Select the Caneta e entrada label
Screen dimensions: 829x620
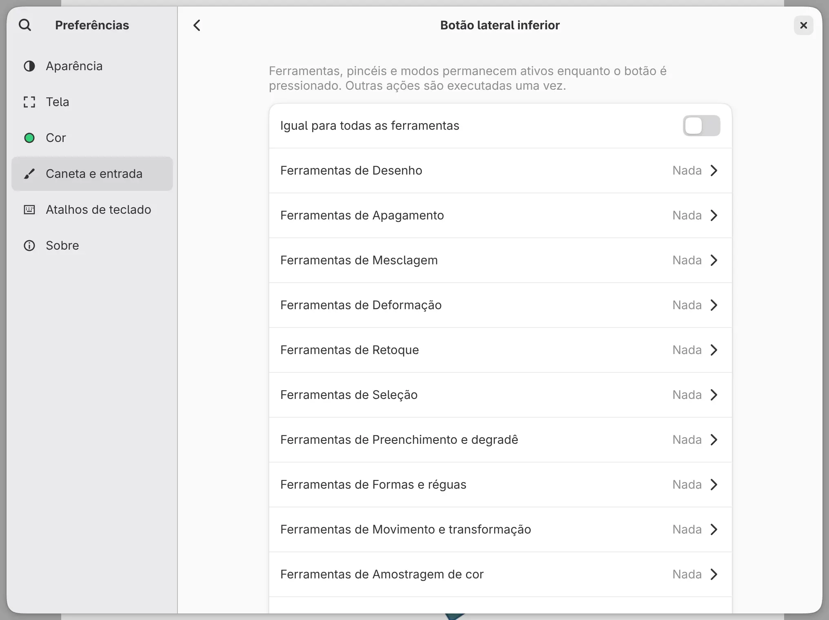(x=94, y=174)
